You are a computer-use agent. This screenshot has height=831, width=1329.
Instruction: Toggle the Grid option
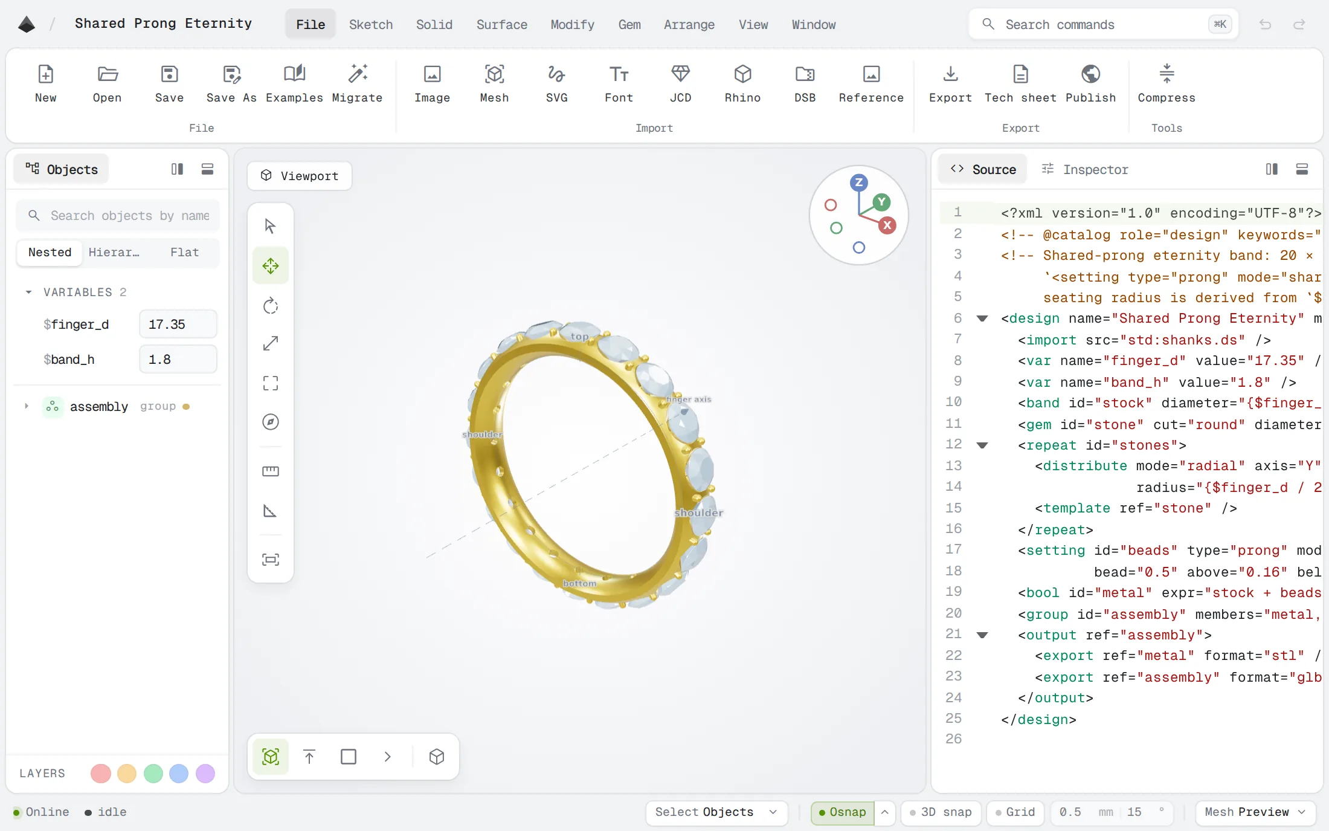1015,812
